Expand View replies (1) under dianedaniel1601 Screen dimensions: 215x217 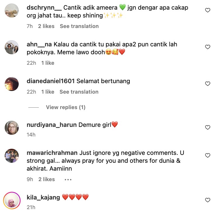click(x=65, y=107)
